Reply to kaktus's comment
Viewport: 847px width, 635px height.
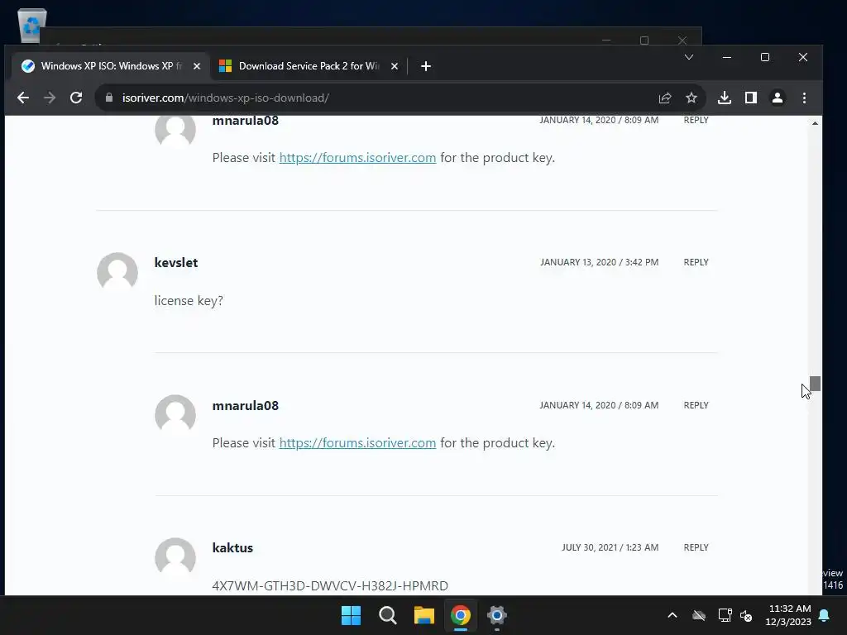tap(696, 547)
